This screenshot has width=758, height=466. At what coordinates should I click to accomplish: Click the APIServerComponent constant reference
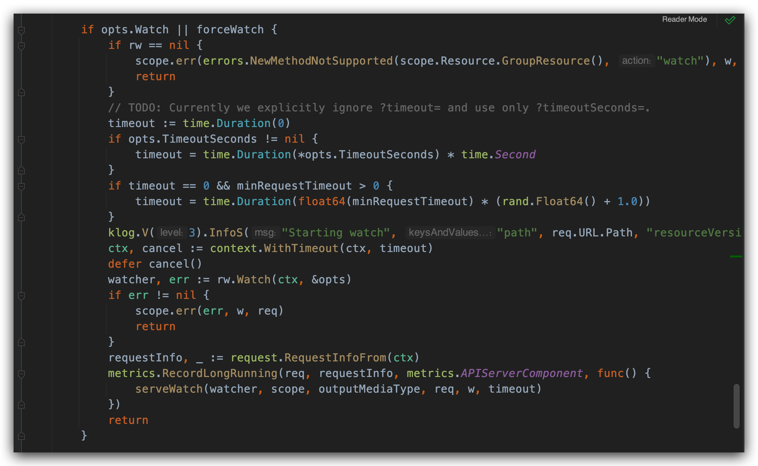coord(522,373)
